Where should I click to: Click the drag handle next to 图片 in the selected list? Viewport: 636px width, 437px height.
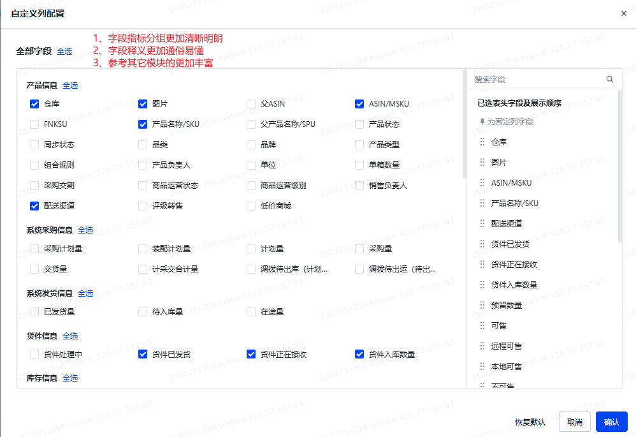click(x=482, y=162)
